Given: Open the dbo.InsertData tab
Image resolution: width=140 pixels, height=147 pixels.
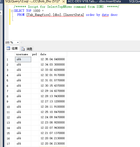Looking at the screenshot, I should point(94,2).
